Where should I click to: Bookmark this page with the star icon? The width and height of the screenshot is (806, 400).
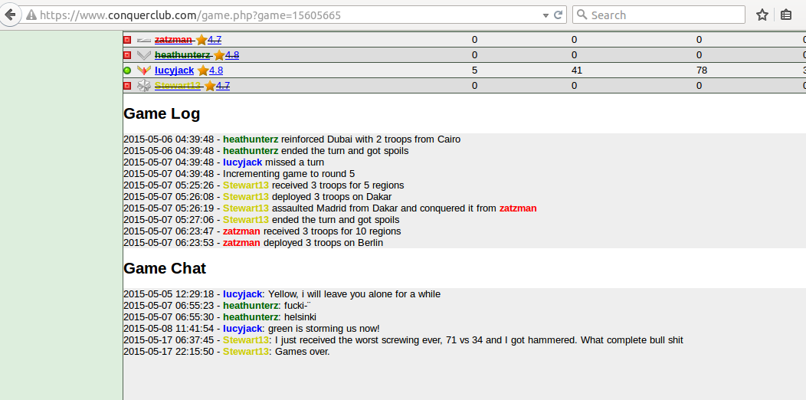coord(762,15)
